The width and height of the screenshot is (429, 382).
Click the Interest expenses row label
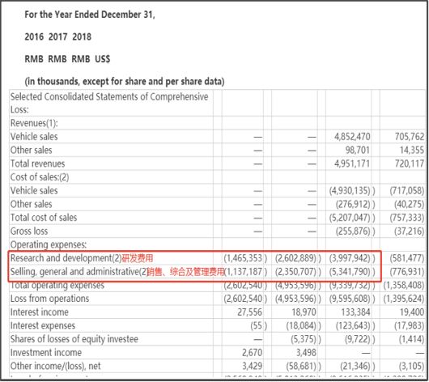point(43,325)
